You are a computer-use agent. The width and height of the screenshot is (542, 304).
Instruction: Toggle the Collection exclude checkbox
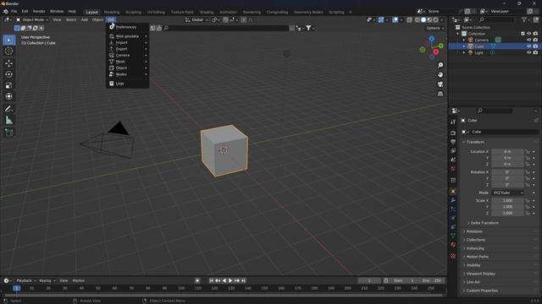[523, 34]
